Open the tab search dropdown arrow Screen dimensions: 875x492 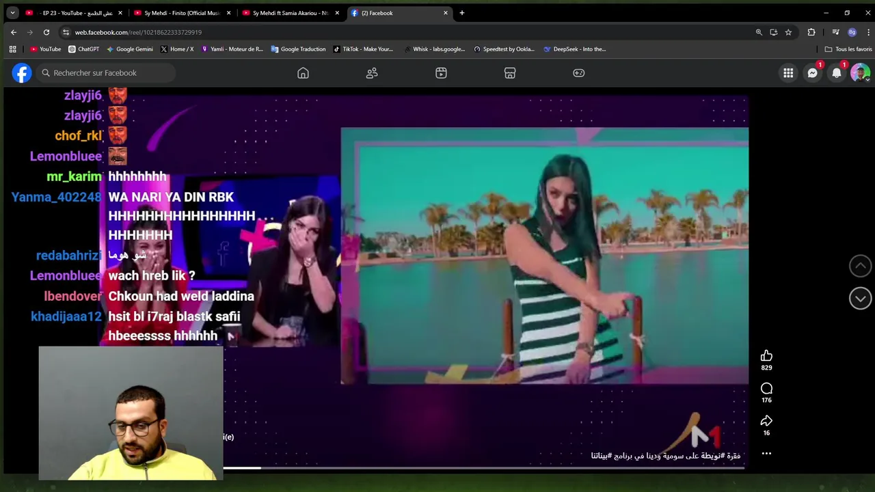[x=12, y=13]
